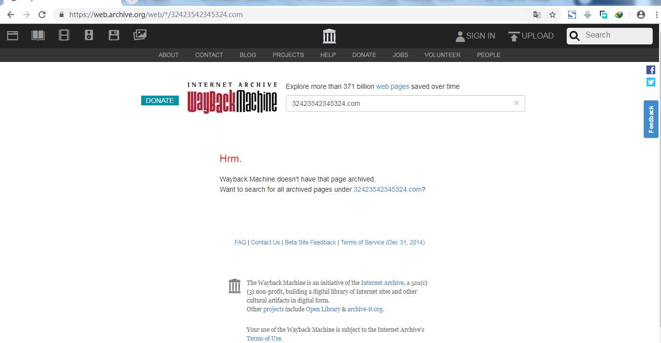Open the Audio speaker icon
The height and width of the screenshot is (343, 661).
click(89, 35)
